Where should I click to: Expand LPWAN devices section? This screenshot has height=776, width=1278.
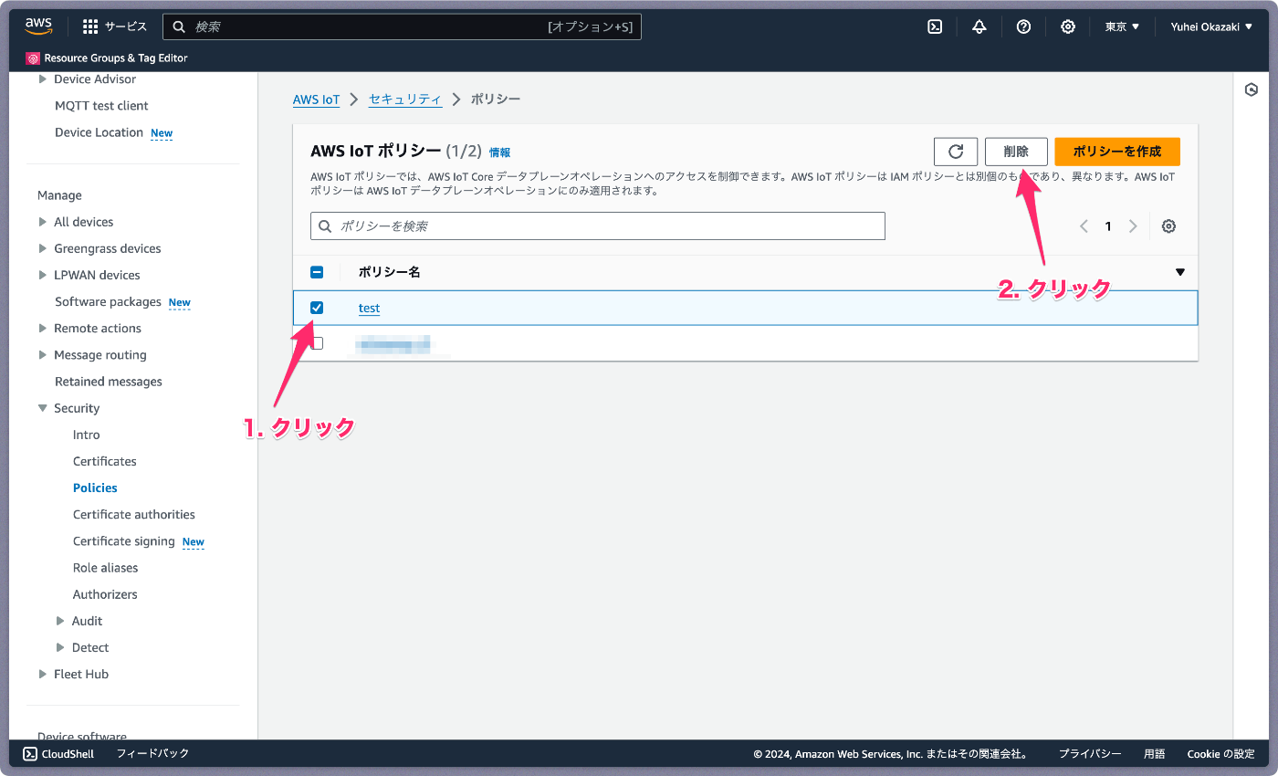click(x=42, y=275)
